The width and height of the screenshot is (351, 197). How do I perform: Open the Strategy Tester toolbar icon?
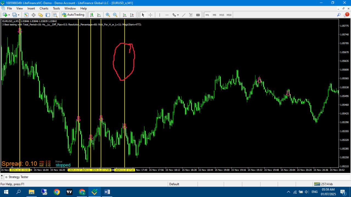coord(55,15)
